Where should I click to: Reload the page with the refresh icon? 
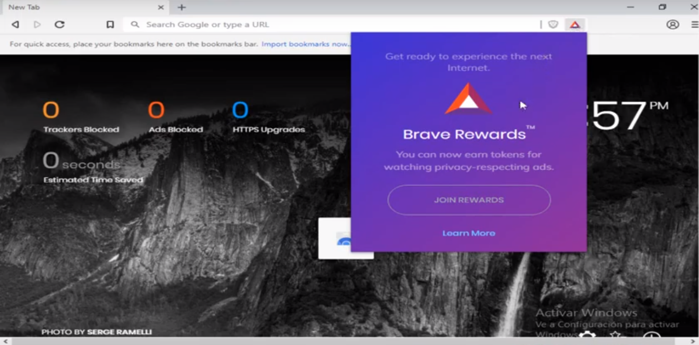[60, 24]
